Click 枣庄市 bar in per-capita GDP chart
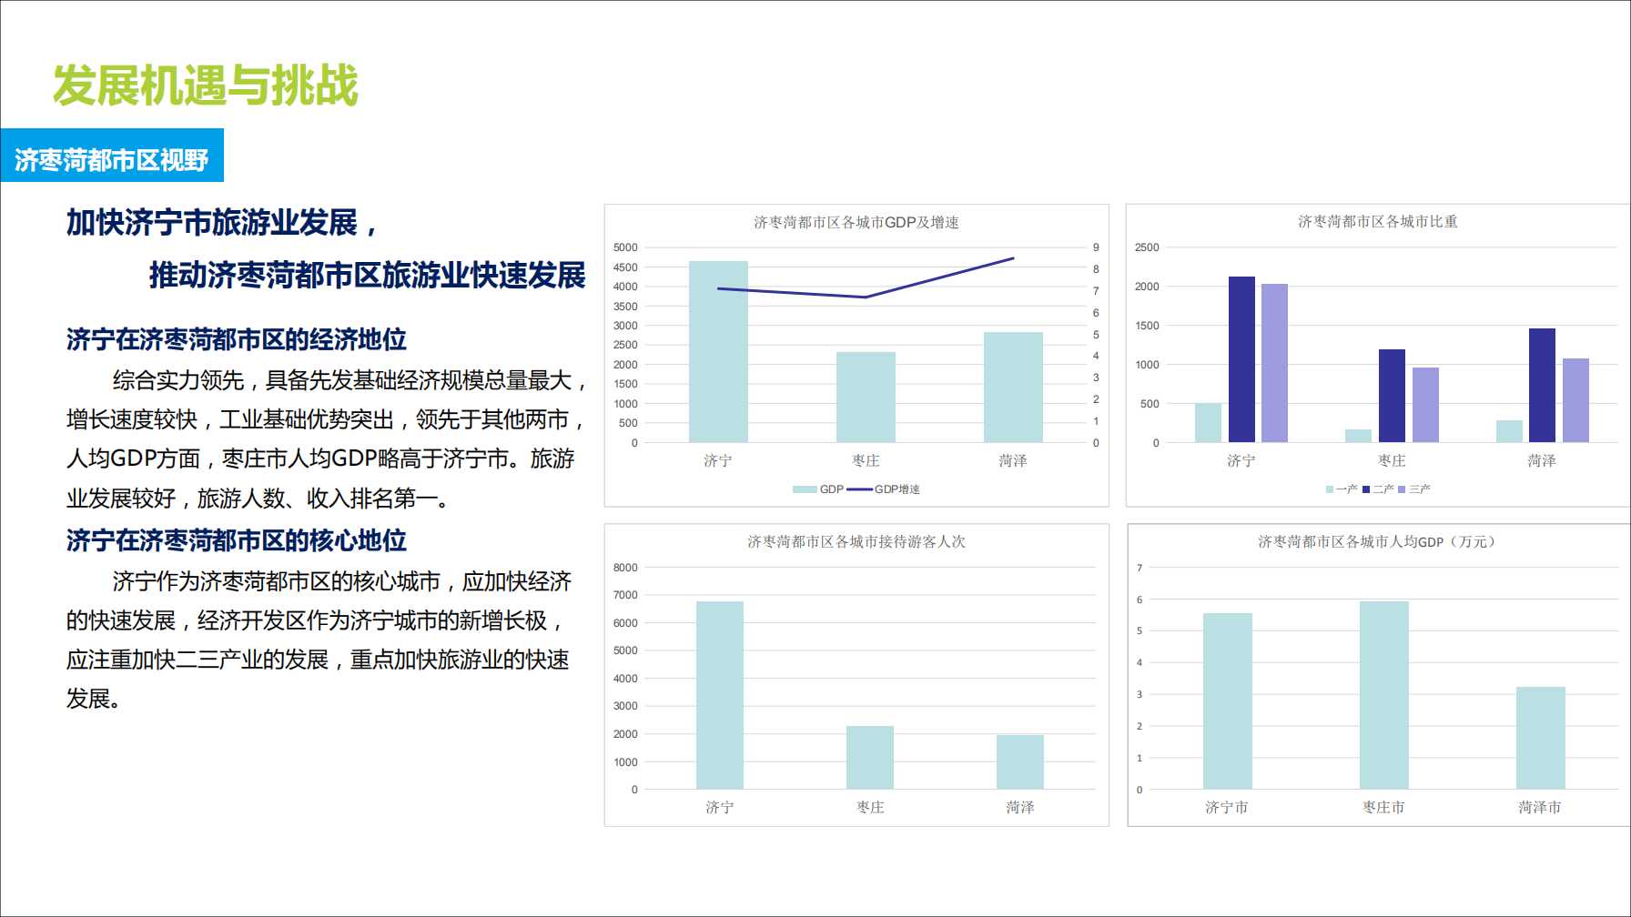 1383,695
